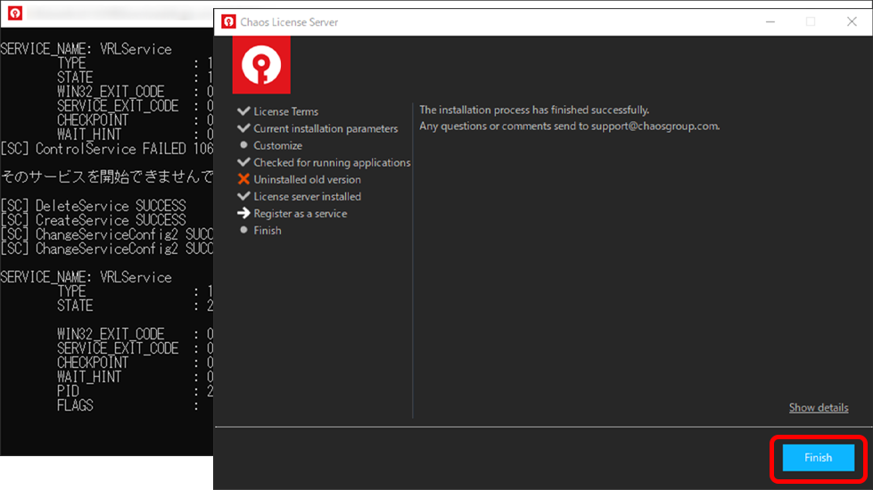The height and width of the screenshot is (490, 873).
Task: Select the Current installation parameters step label
Action: (x=325, y=128)
